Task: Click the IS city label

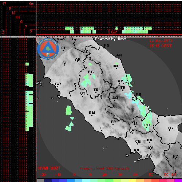Action: pyautogui.click(x=136, y=124)
